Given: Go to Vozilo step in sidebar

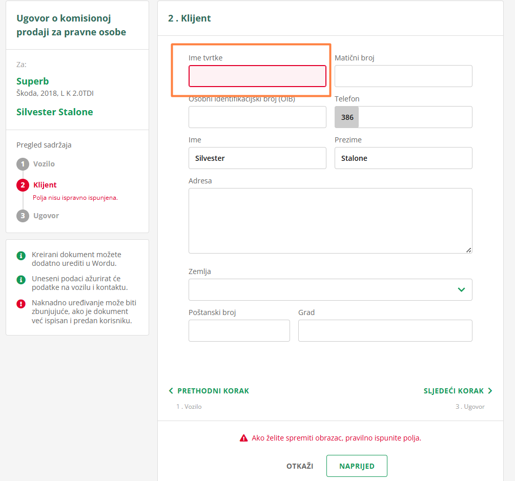Looking at the screenshot, I should [44, 164].
